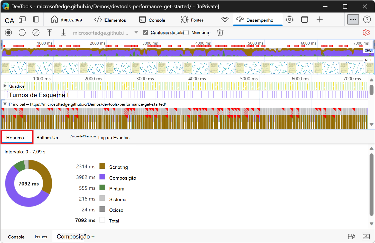Click the trash can collect garbage icon
The height and width of the screenshot is (243, 375).
(x=220, y=33)
